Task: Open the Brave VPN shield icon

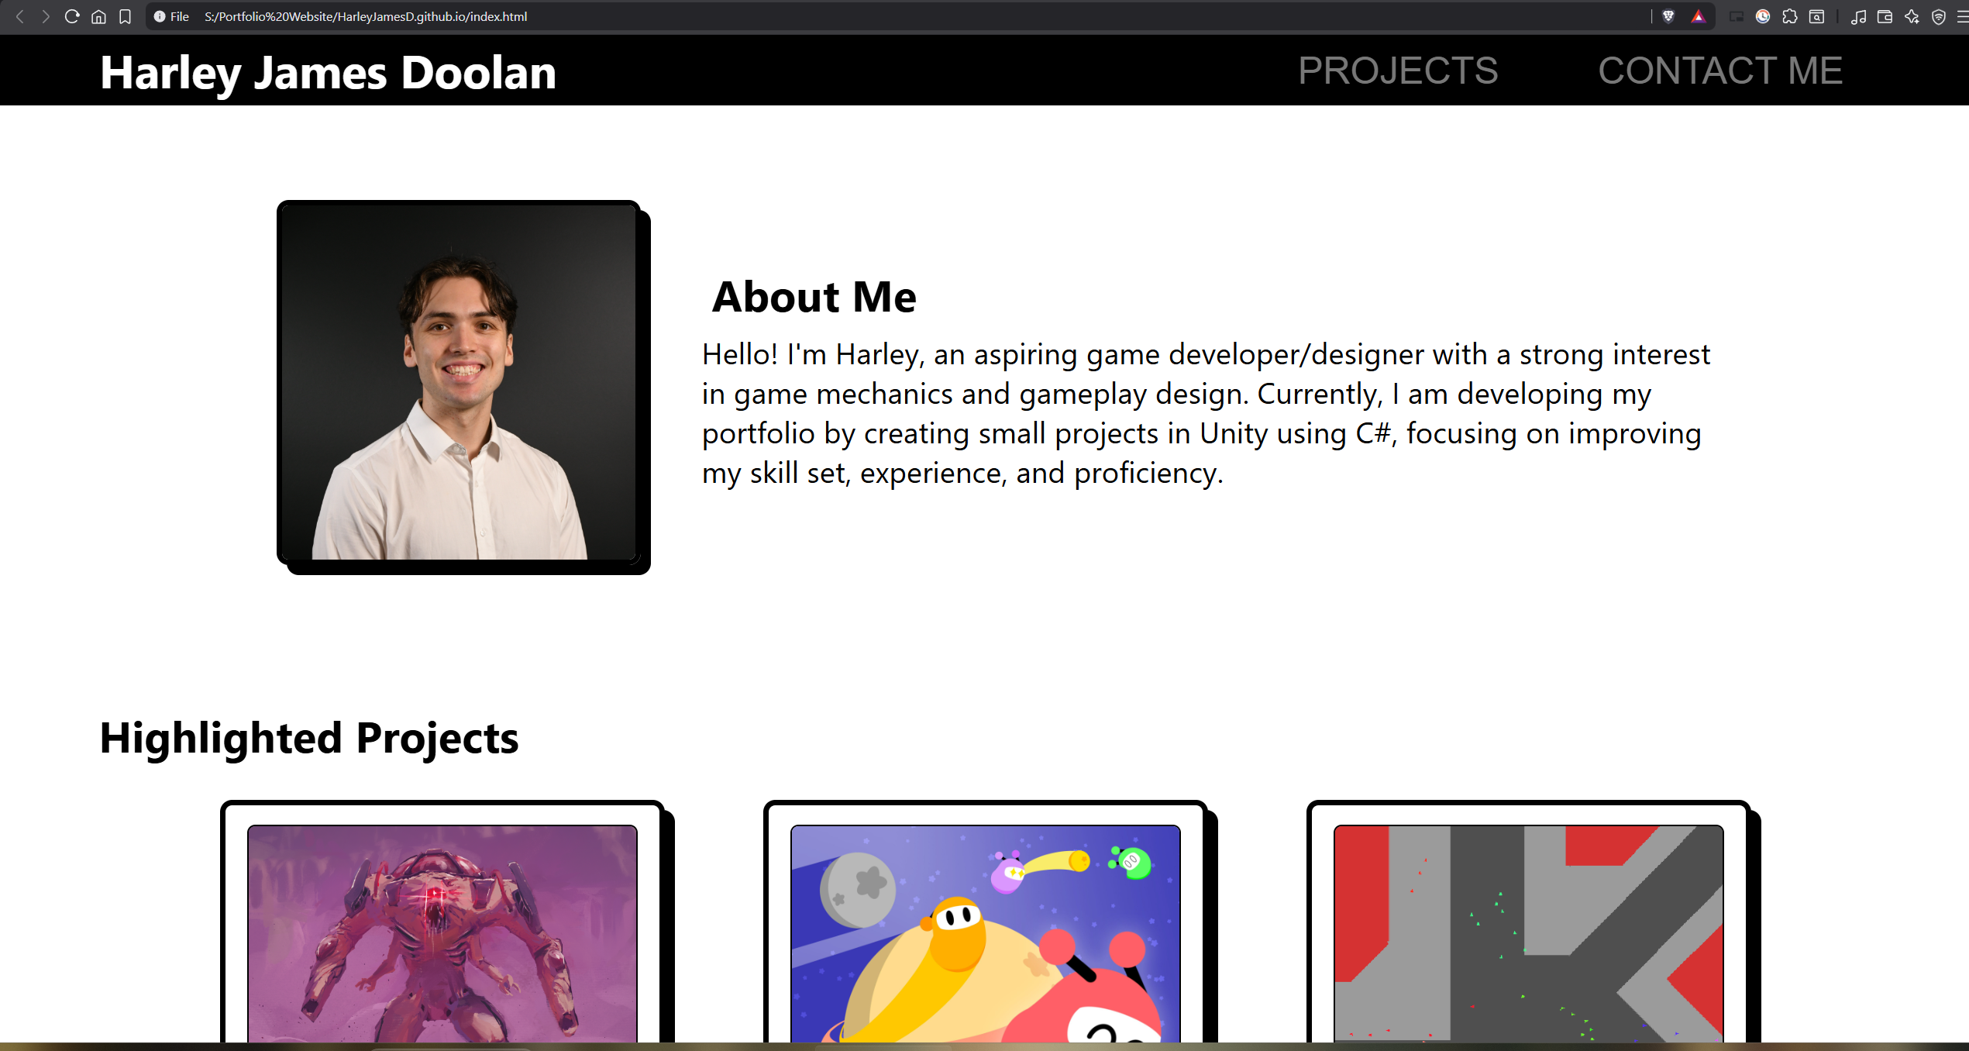Action: point(1938,16)
